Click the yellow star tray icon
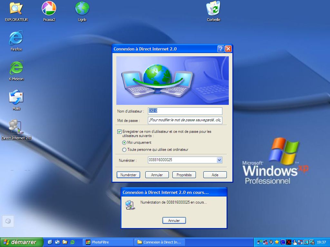The height and width of the screenshot is (247, 330). click(x=277, y=242)
